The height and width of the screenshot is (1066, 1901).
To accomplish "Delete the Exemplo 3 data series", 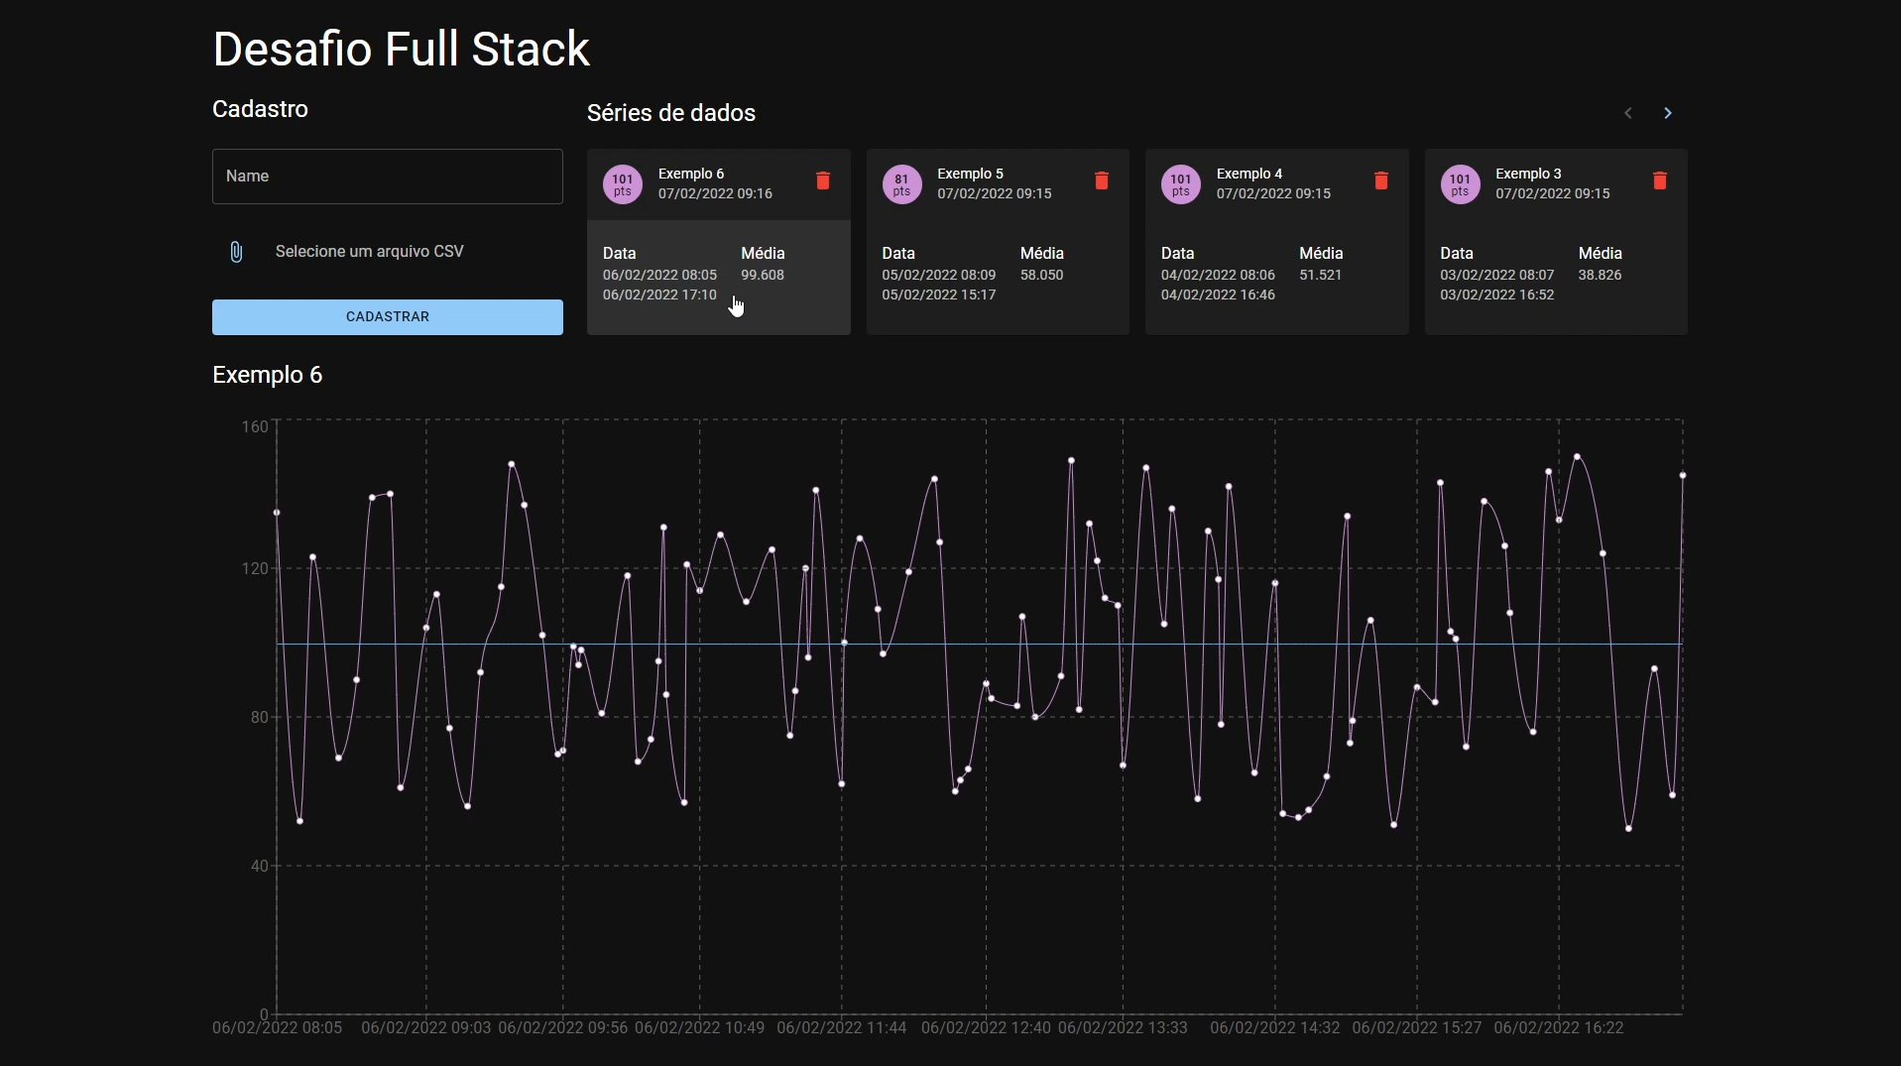I will (x=1660, y=180).
